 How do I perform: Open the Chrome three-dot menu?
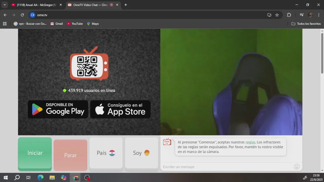coord(319,15)
